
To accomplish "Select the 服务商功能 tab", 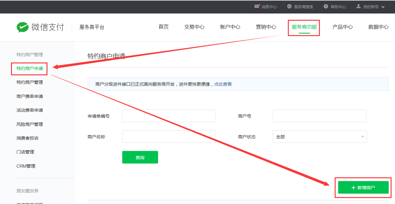I will pyautogui.click(x=304, y=27).
